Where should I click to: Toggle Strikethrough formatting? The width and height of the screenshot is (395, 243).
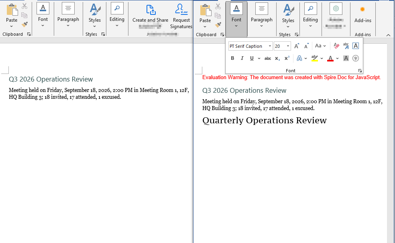[x=267, y=58]
